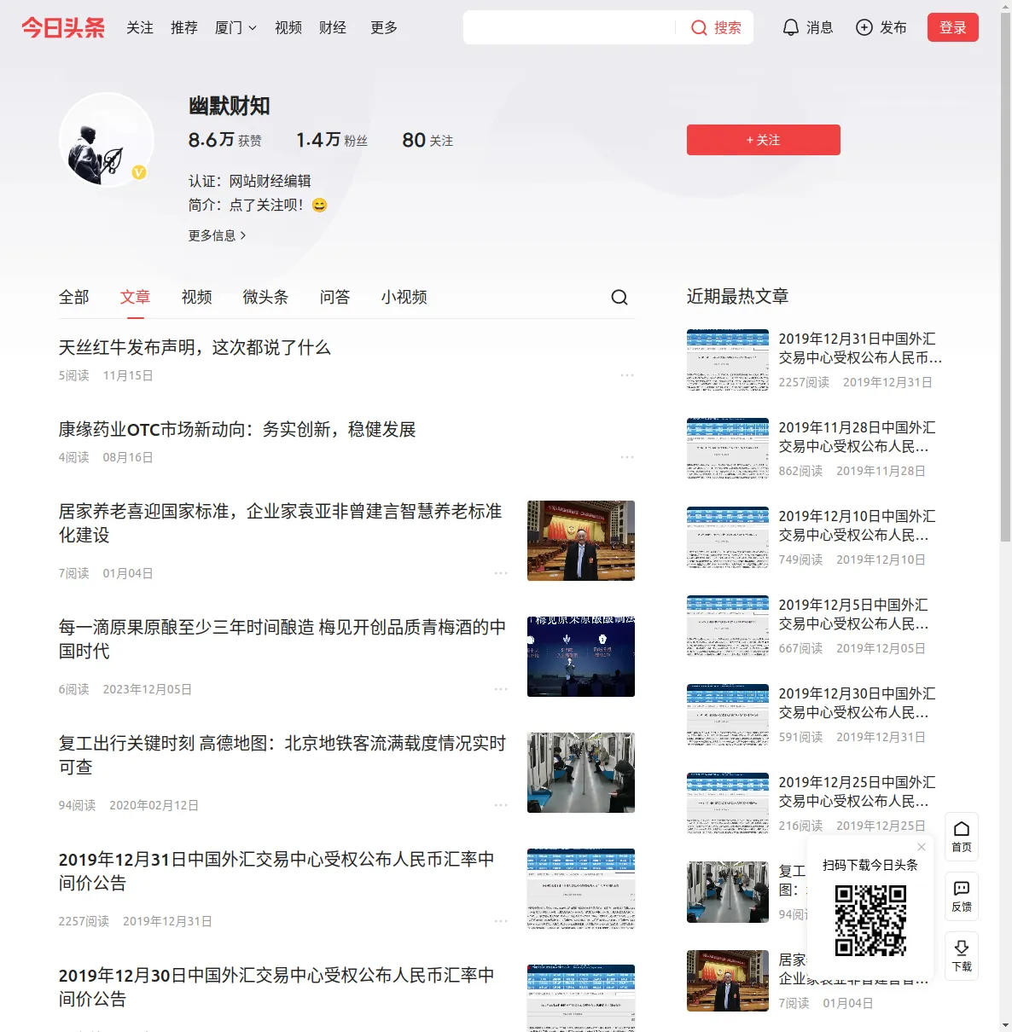Switch to the 全部 tab
Screen dimensions: 1012x1032
coord(74,297)
